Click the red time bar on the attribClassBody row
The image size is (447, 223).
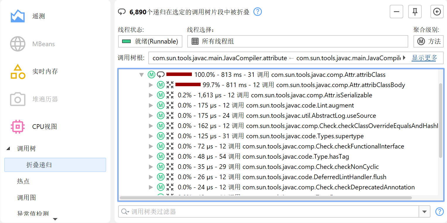click(x=188, y=85)
